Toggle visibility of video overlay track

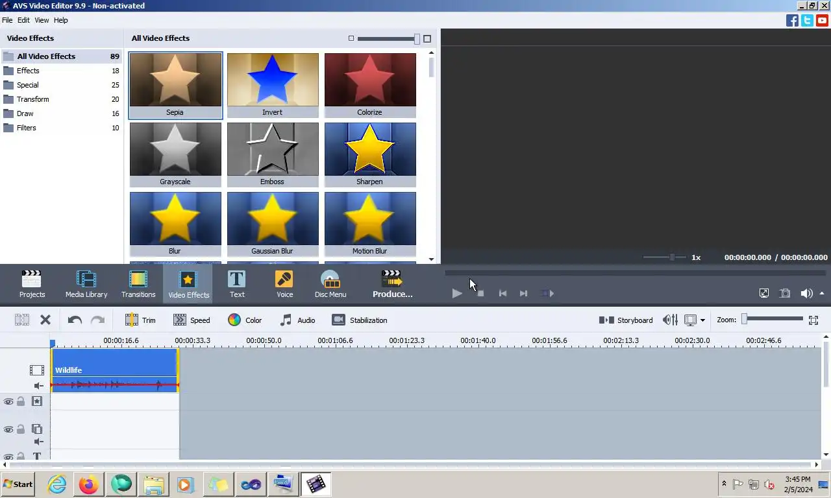tap(8, 429)
